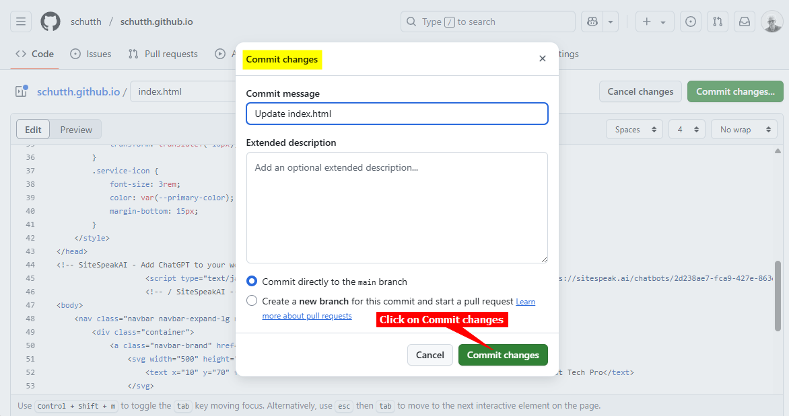The height and width of the screenshot is (416, 789).
Task: Click scrollbar up arrow in editor
Action: click(x=778, y=151)
